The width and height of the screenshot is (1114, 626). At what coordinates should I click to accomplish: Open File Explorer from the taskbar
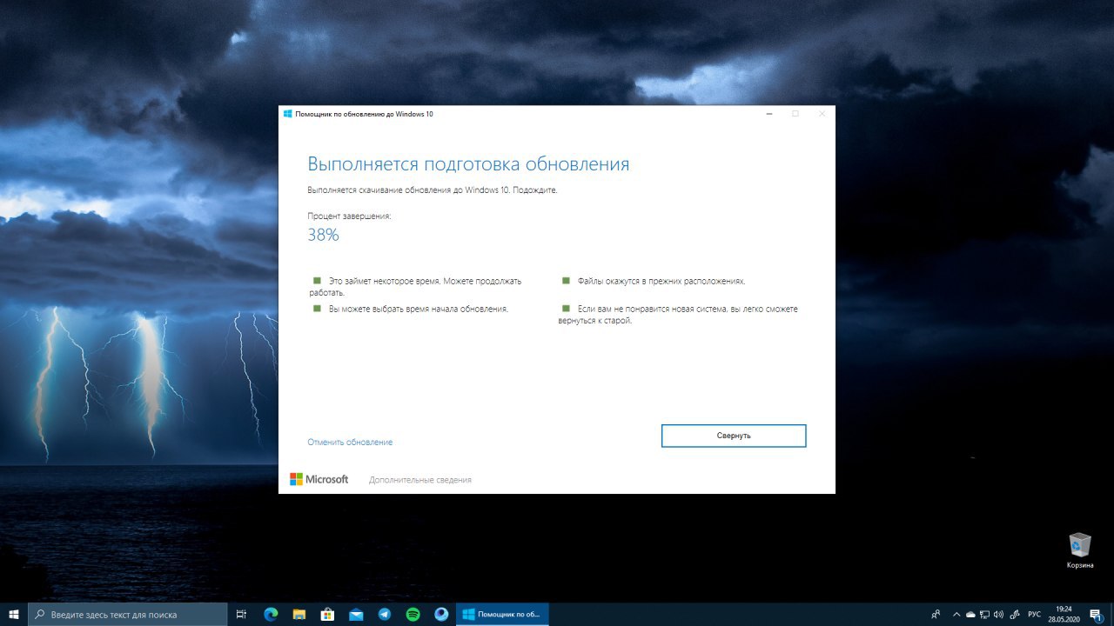tap(299, 614)
